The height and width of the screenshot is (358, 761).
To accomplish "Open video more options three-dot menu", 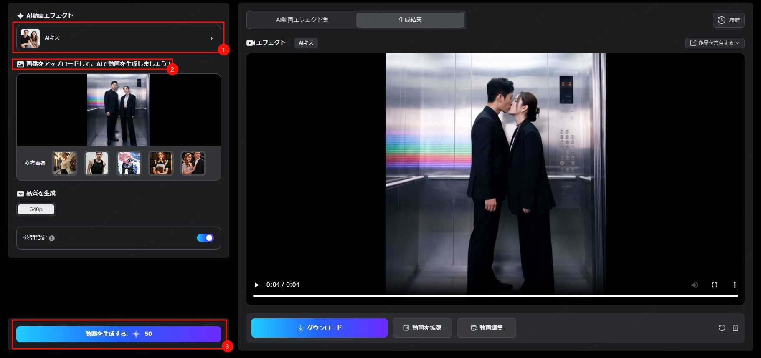I will pyautogui.click(x=734, y=285).
